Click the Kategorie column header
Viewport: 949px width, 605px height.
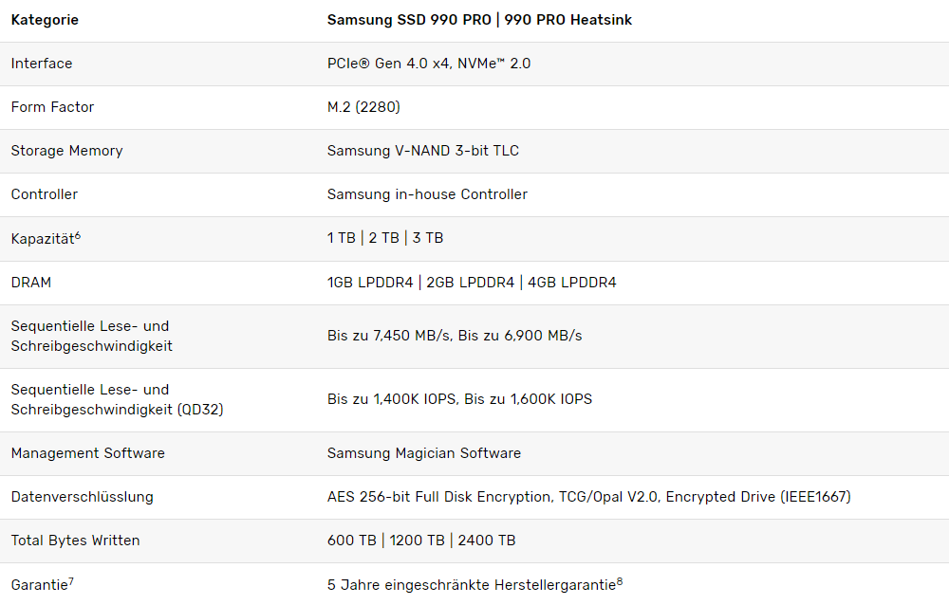(45, 20)
